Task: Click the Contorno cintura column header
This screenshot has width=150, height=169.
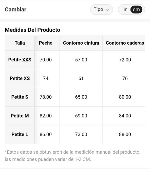Action: click(81, 43)
